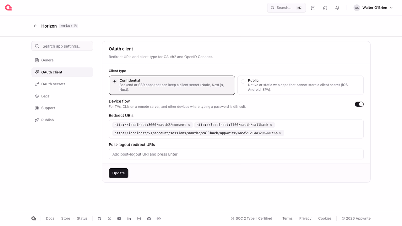The image size is (402, 226).
Task: Open the Docs footer link
Action: pos(50,218)
